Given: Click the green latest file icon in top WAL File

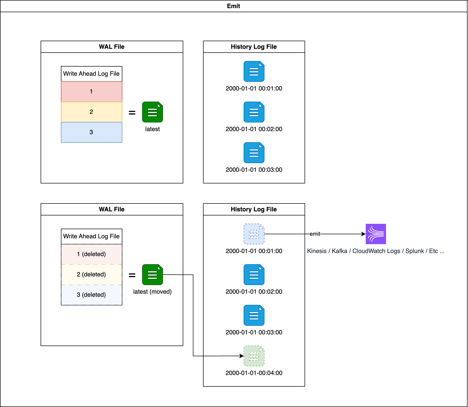Looking at the screenshot, I should (x=152, y=112).
